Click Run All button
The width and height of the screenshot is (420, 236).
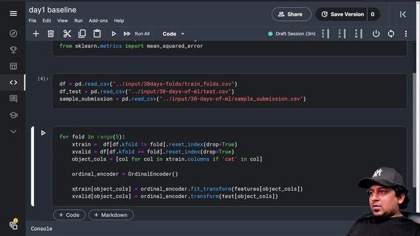pyautogui.click(x=136, y=33)
